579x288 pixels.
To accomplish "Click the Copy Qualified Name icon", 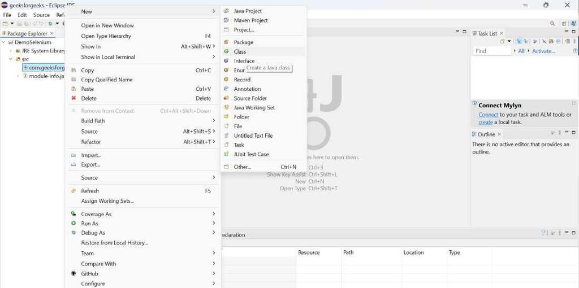I will pos(74,80).
